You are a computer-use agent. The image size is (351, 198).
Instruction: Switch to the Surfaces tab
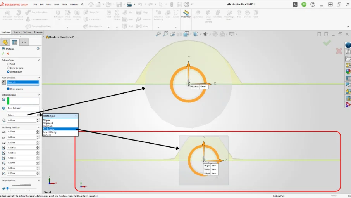pyautogui.click(x=27, y=32)
